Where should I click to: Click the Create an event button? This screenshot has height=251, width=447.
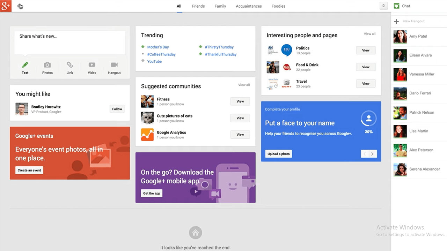[29, 170]
